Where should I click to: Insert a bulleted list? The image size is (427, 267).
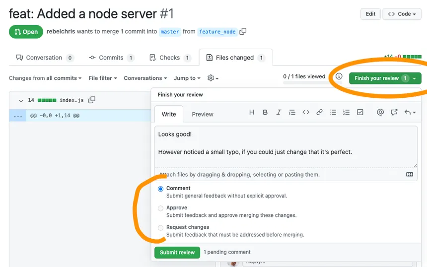click(x=333, y=112)
